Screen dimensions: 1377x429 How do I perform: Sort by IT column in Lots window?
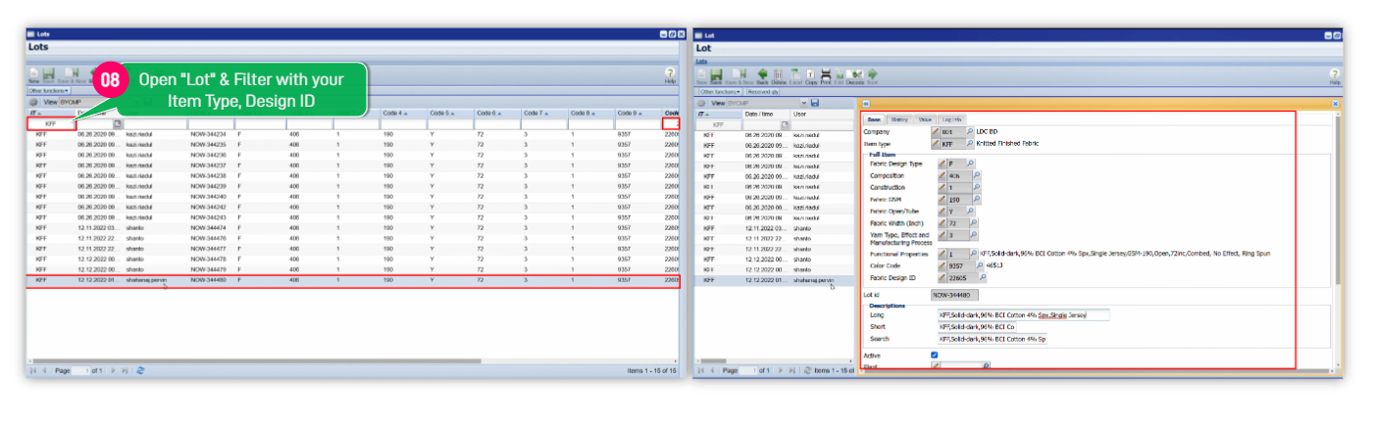(51, 113)
